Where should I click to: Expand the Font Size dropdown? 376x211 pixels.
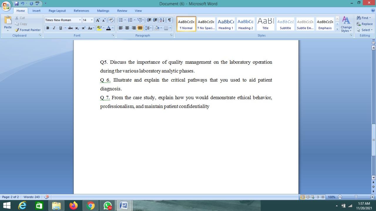tap(91, 20)
